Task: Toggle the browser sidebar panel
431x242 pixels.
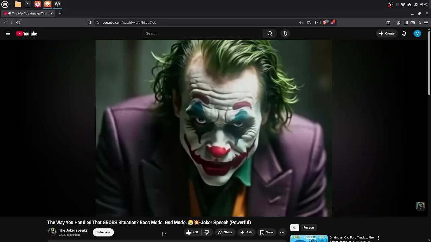Action: [x=406, y=23]
